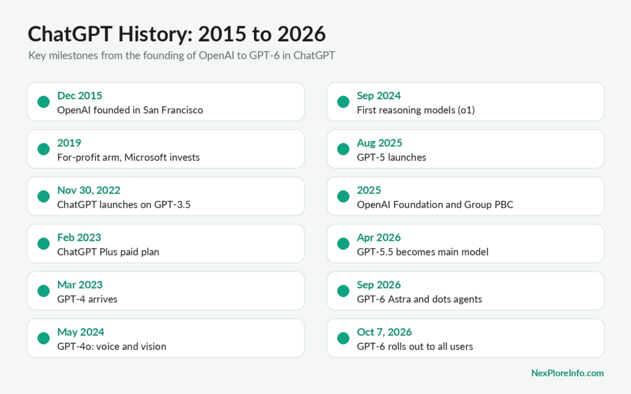Click the title 'ChatGPT History: 2015 to 2026'
Viewport: 631px width, 394px height.
coord(177,34)
